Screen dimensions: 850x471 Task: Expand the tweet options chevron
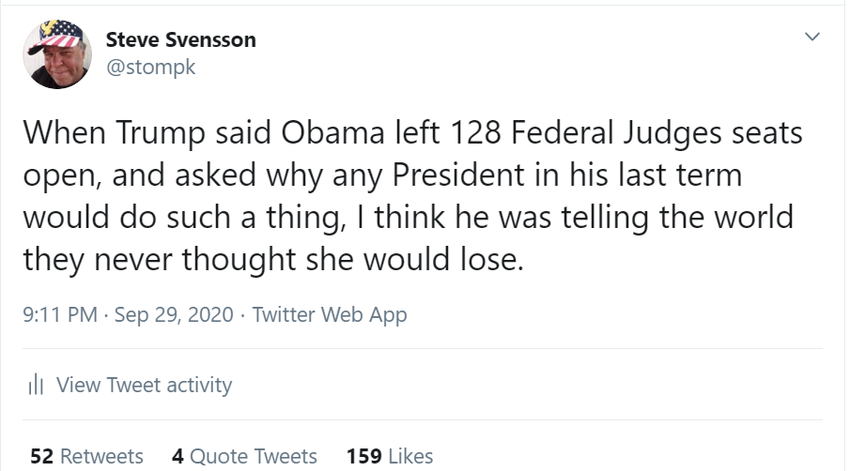tap(812, 38)
